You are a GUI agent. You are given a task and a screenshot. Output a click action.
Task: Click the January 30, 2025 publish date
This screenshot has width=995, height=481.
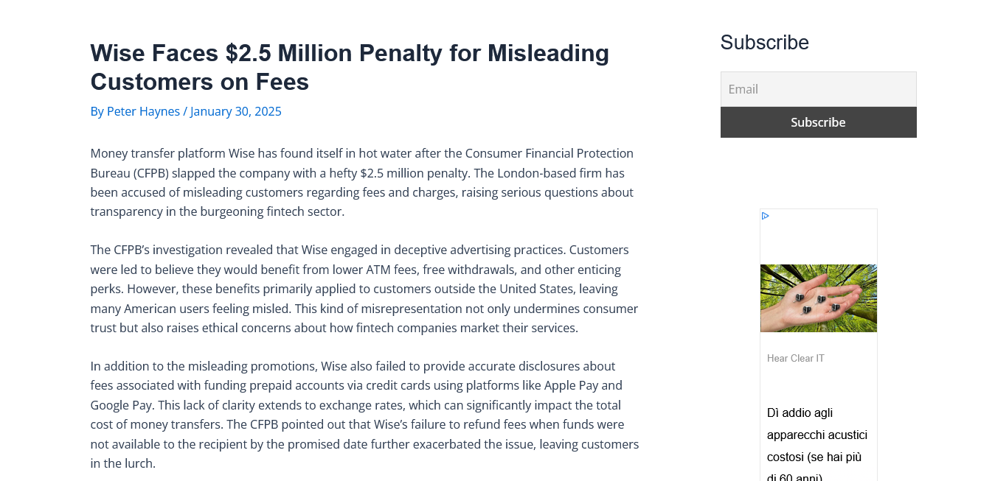pyautogui.click(x=236, y=111)
